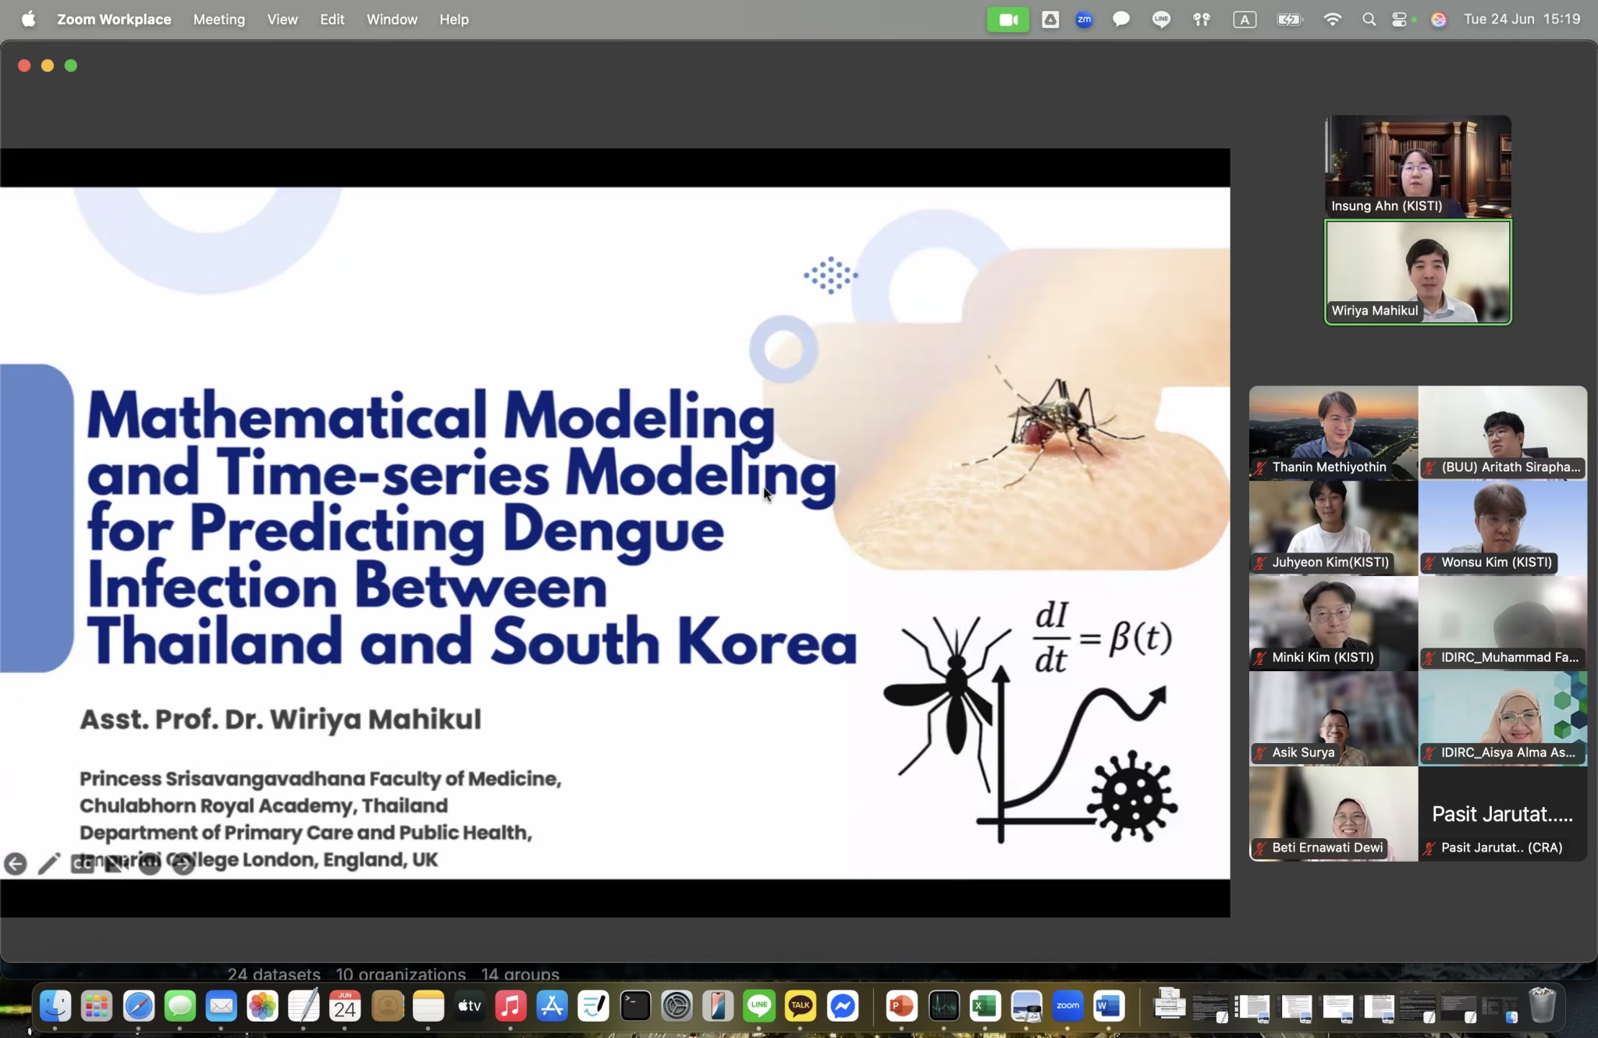The image size is (1598, 1038).
Task: Select Asik Surya participant tile
Action: pos(1333,718)
